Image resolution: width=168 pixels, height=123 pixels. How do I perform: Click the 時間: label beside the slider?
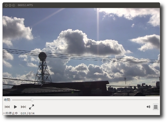7,100
